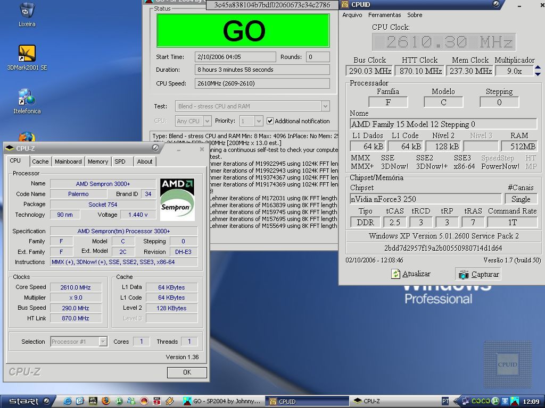This screenshot has height=408, width=545.
Task: Click the AMD Sempron logo in CPU-Z
Action: click(x=177, y=200)
